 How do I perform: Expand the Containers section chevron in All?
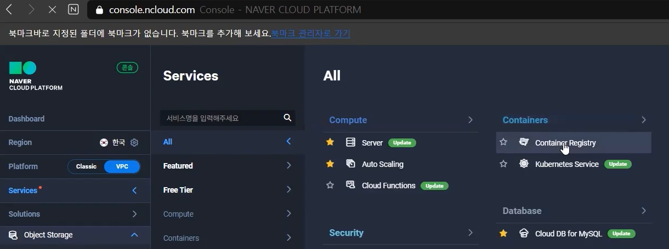643,120
